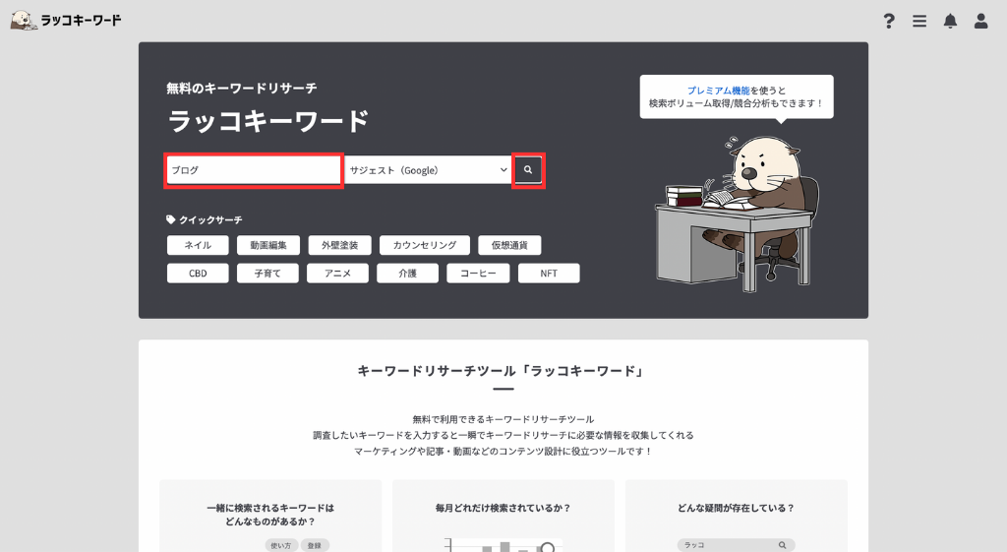Select the ネイル quick search tag
Image resolution: width=1007 pixels, height=552 pixels.
(198, 245)
